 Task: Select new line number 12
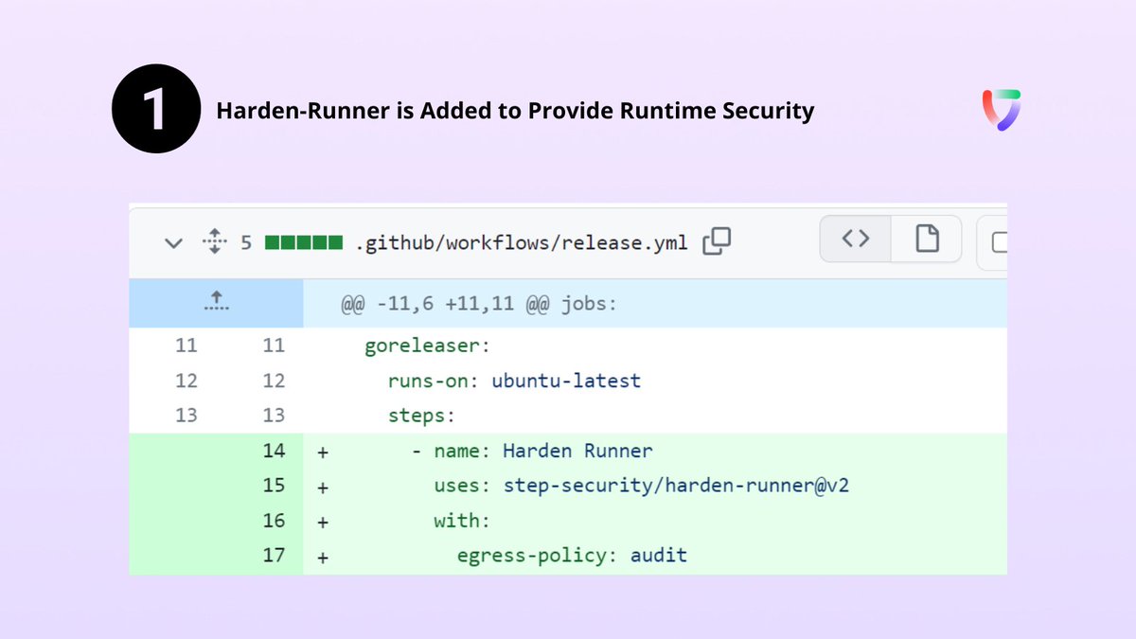pyautogui.click(x=274, y=381)
